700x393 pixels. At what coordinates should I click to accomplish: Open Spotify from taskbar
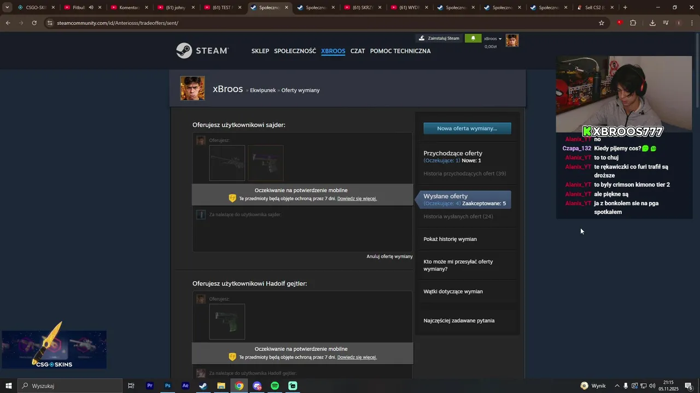tap(275, 386)
